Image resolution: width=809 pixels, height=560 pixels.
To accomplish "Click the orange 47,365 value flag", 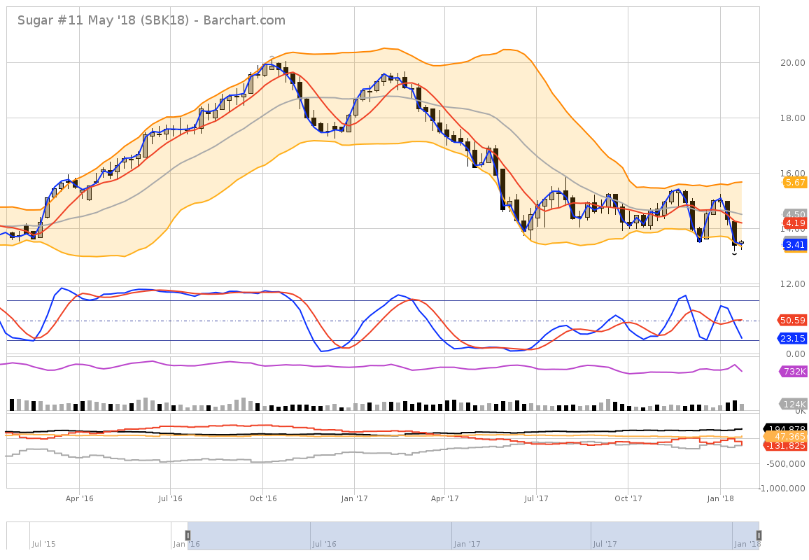I will point(785,437).
